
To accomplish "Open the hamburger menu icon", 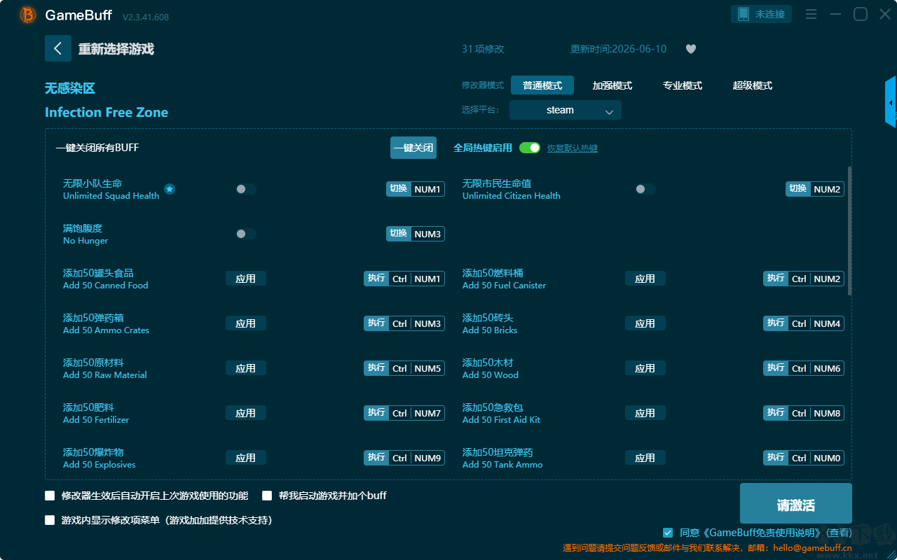I will [x=811, y=14].
